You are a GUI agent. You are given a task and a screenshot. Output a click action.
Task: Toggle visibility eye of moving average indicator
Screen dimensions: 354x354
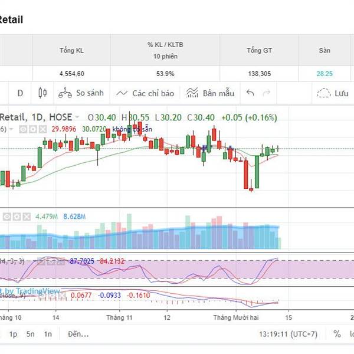pyautogui.click(x=23, y=129)
